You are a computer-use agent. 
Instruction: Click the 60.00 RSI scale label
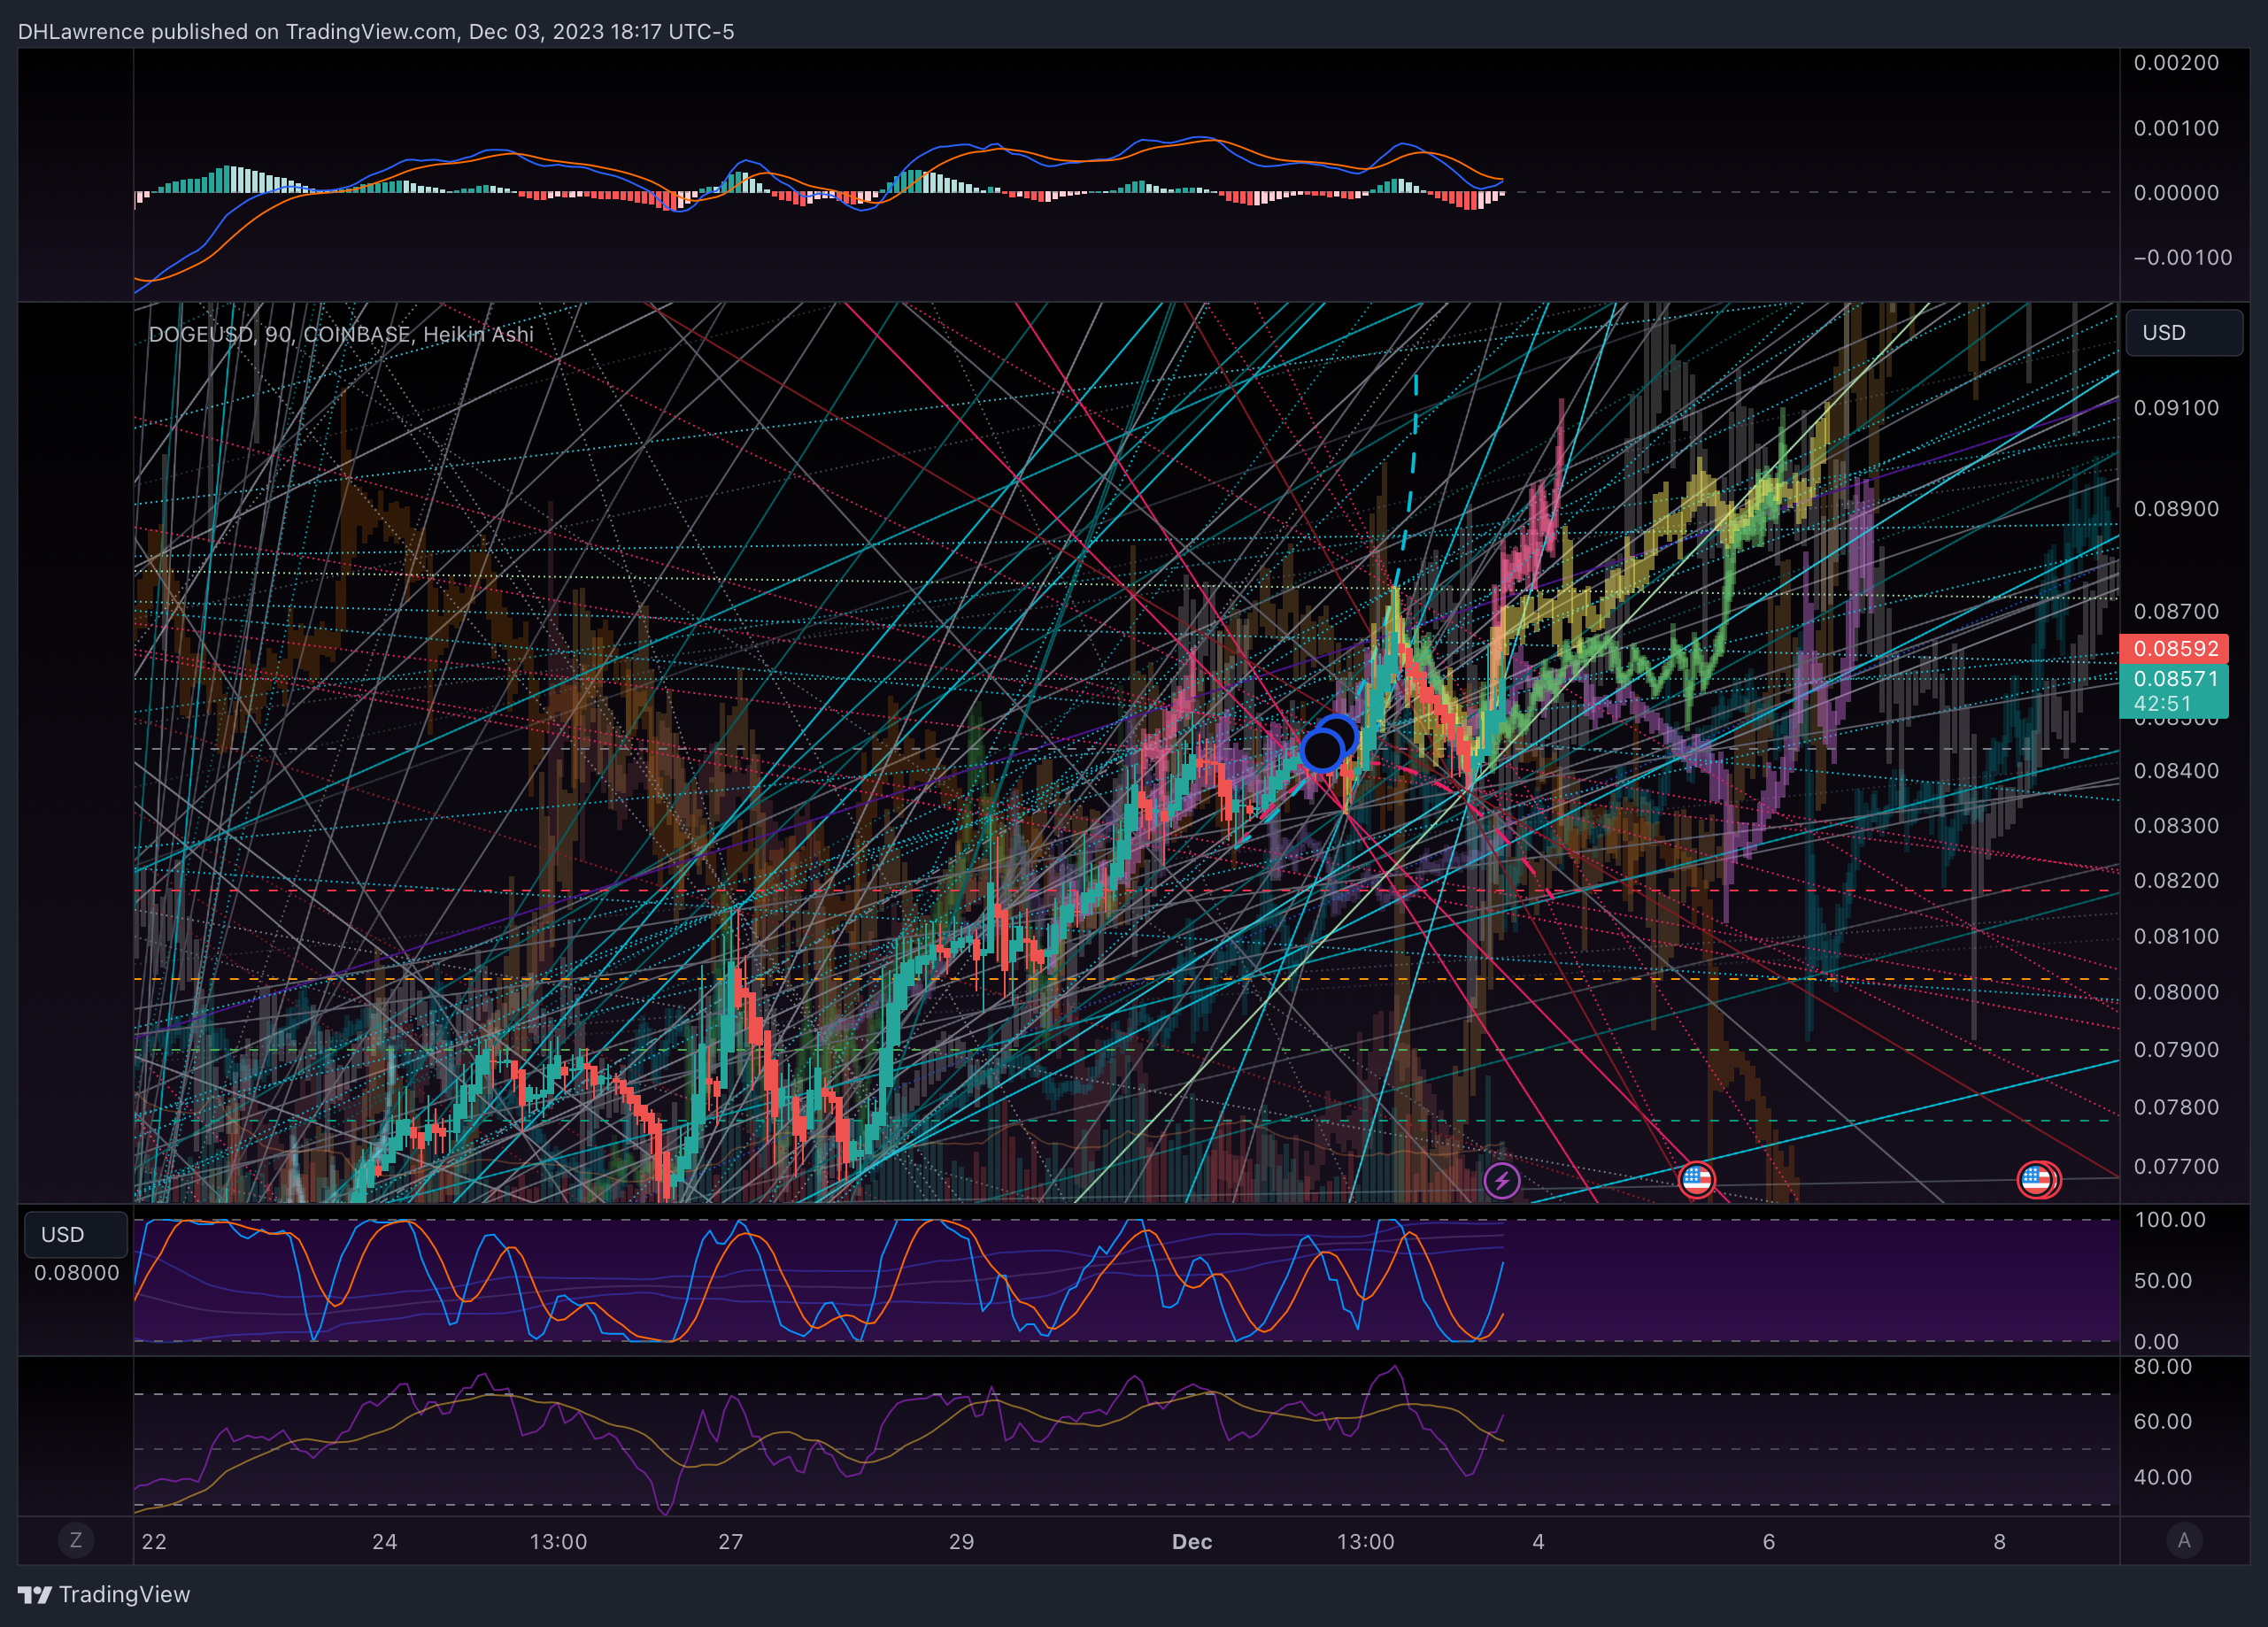click(2162, 1421)
